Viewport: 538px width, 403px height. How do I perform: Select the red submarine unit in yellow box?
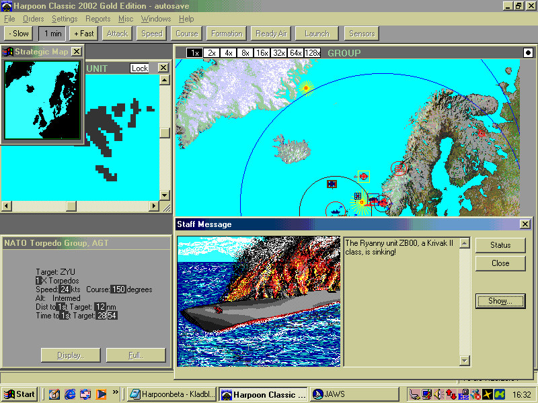363,177
